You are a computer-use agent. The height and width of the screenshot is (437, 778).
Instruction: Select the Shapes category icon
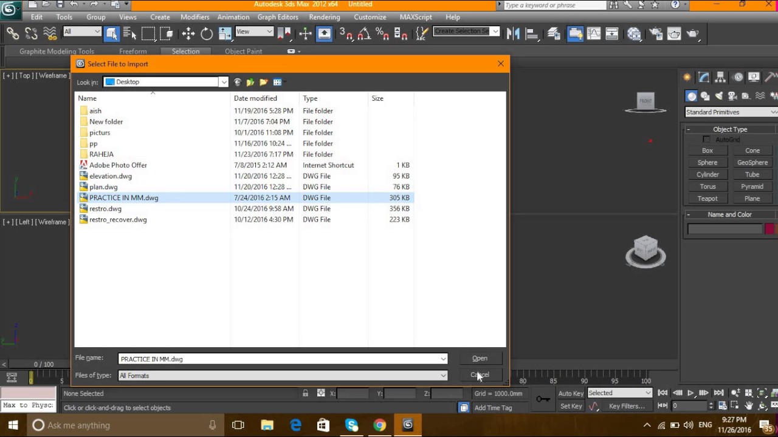[705, 96]
